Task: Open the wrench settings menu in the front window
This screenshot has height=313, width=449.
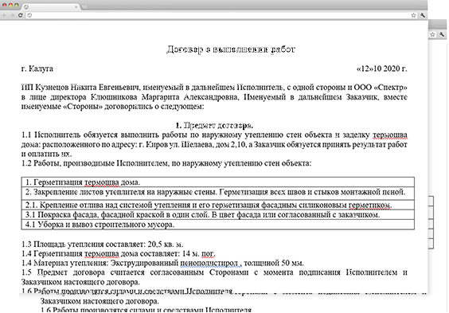Action: (423, 15)
